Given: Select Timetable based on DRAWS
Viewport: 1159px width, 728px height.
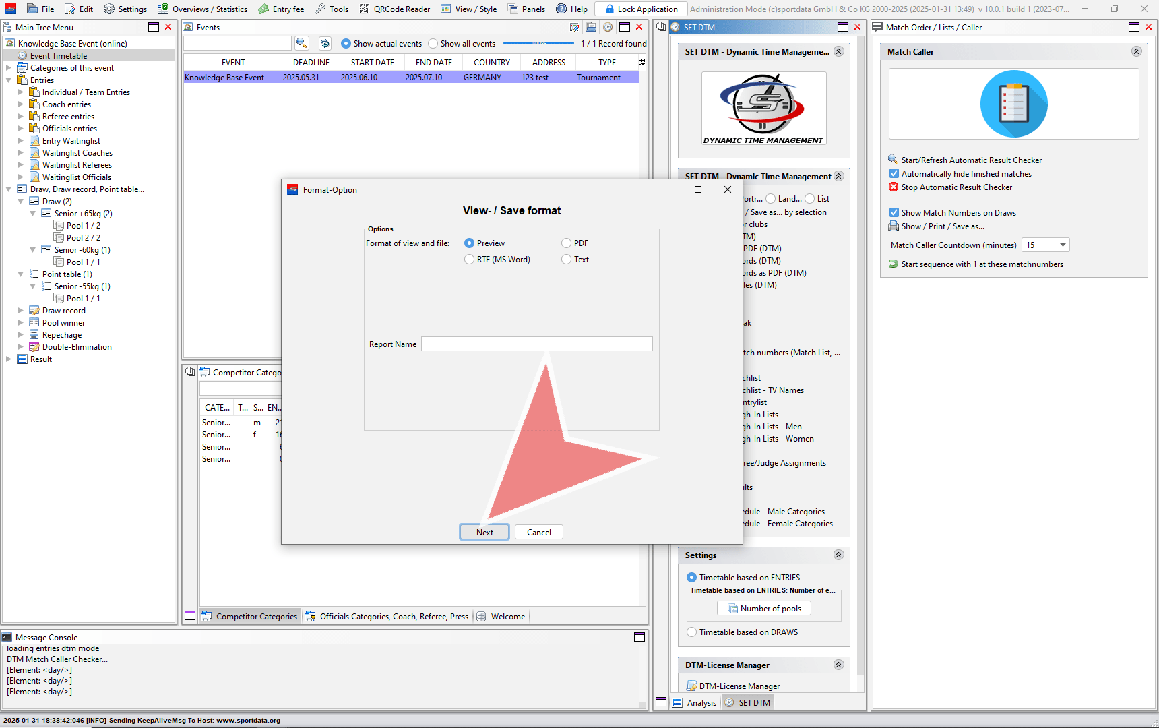Looking at the screenshot, I should (692, 632).
